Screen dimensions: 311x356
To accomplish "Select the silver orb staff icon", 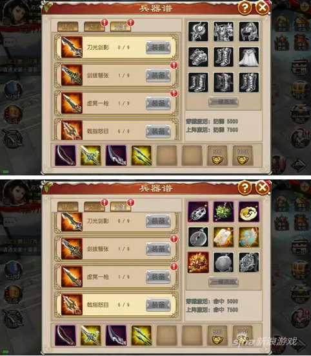I will click(198, 32).
